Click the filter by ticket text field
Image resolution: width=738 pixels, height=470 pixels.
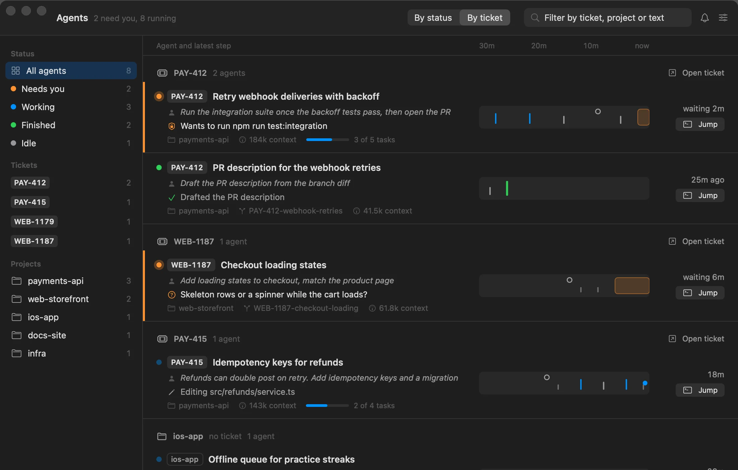click(x=608, y=17)
